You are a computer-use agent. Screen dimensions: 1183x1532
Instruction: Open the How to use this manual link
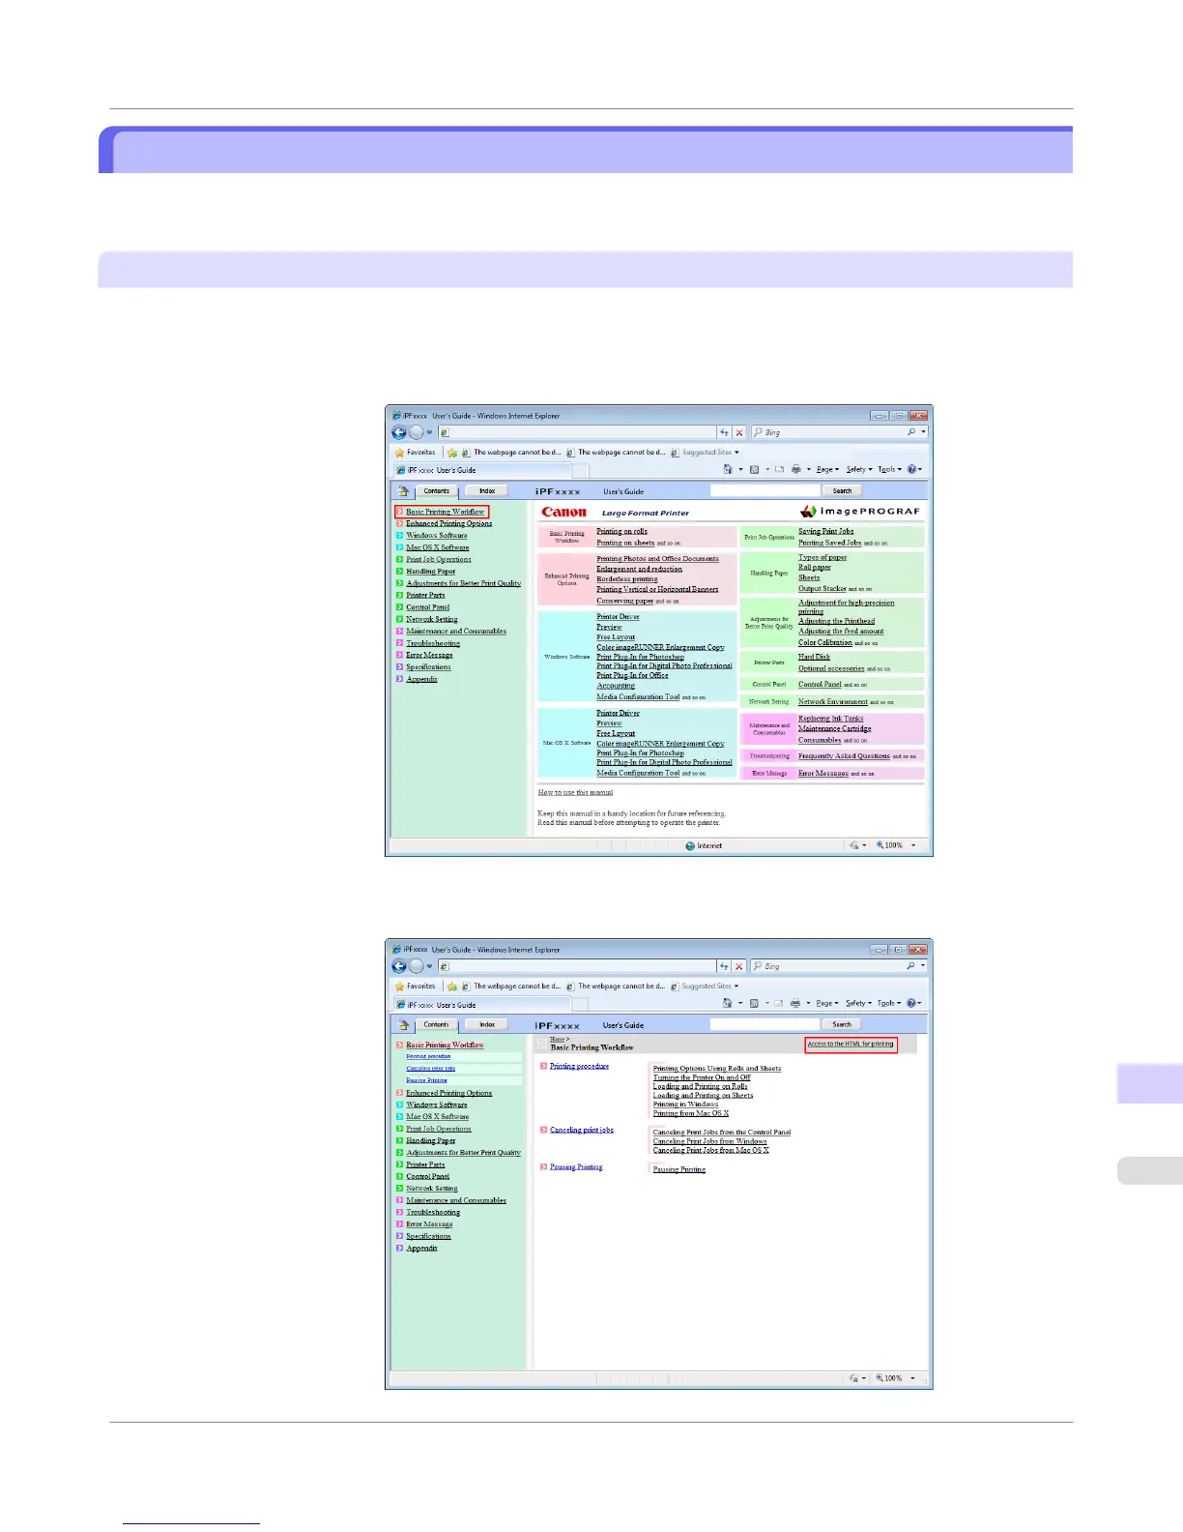click(x=575, y=792)
